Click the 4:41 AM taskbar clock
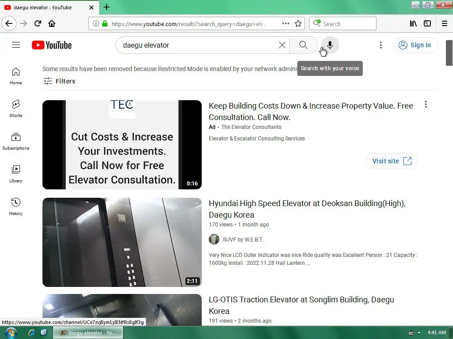Image resolution: width=453 pixels, height=339 pixels. pyautogui.click(x=437, y=332)
